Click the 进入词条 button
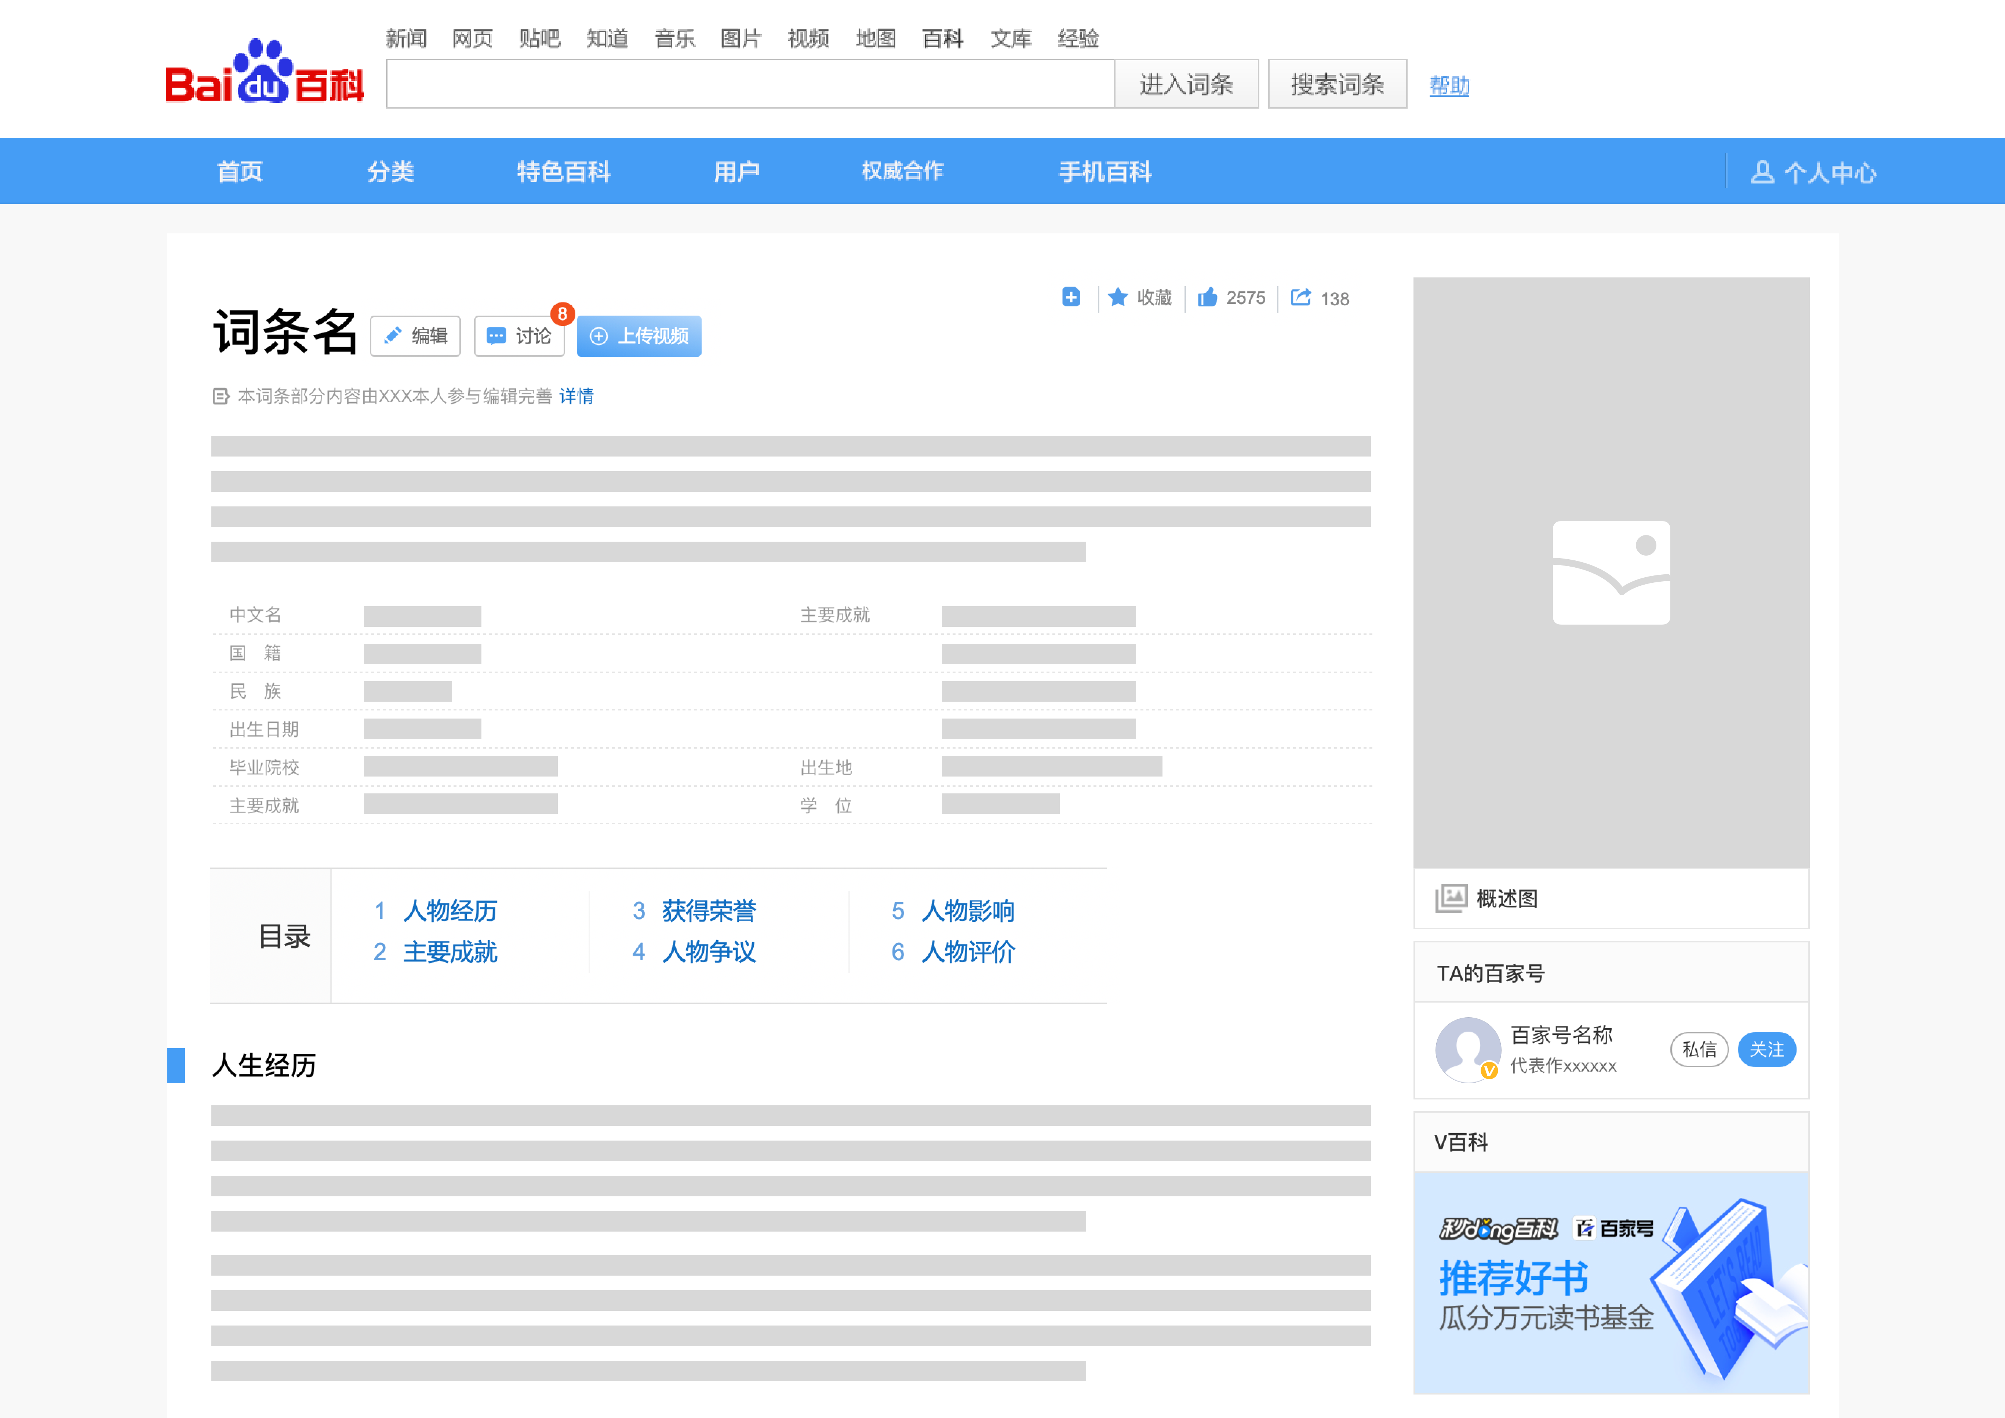The image size is (2005, 1418). [x=1186, y=84]
